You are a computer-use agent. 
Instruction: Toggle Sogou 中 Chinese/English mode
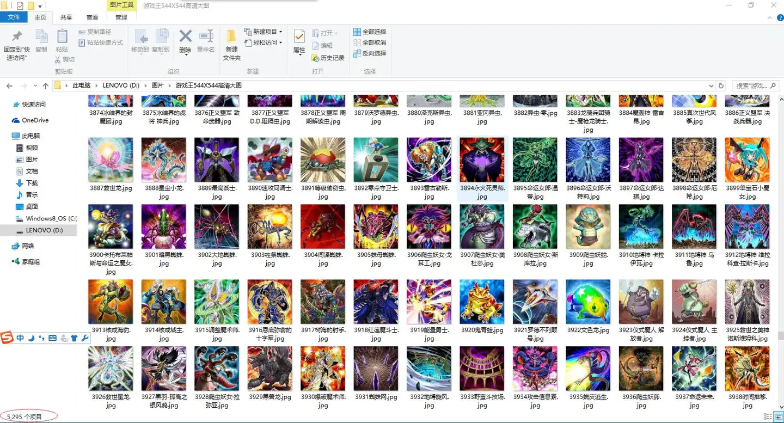(x=20, y=338)
